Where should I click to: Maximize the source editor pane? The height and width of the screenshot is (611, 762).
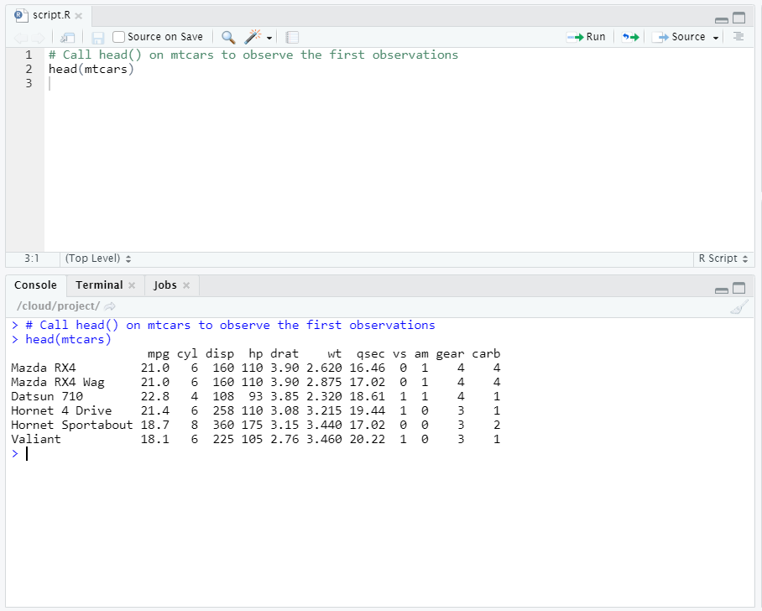coord(739,18)
